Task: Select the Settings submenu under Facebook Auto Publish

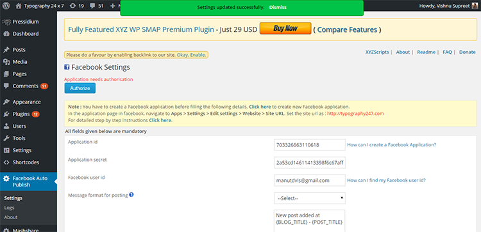Action: click(x=13, y=198)
